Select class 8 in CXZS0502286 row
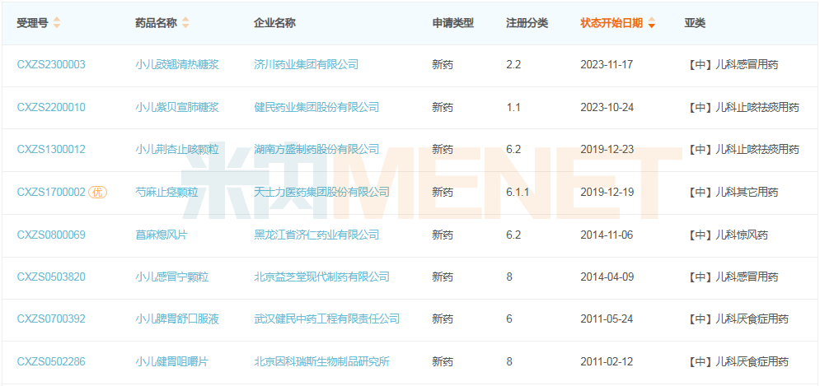Screen dimensions: 820x386 pos(509,361)
